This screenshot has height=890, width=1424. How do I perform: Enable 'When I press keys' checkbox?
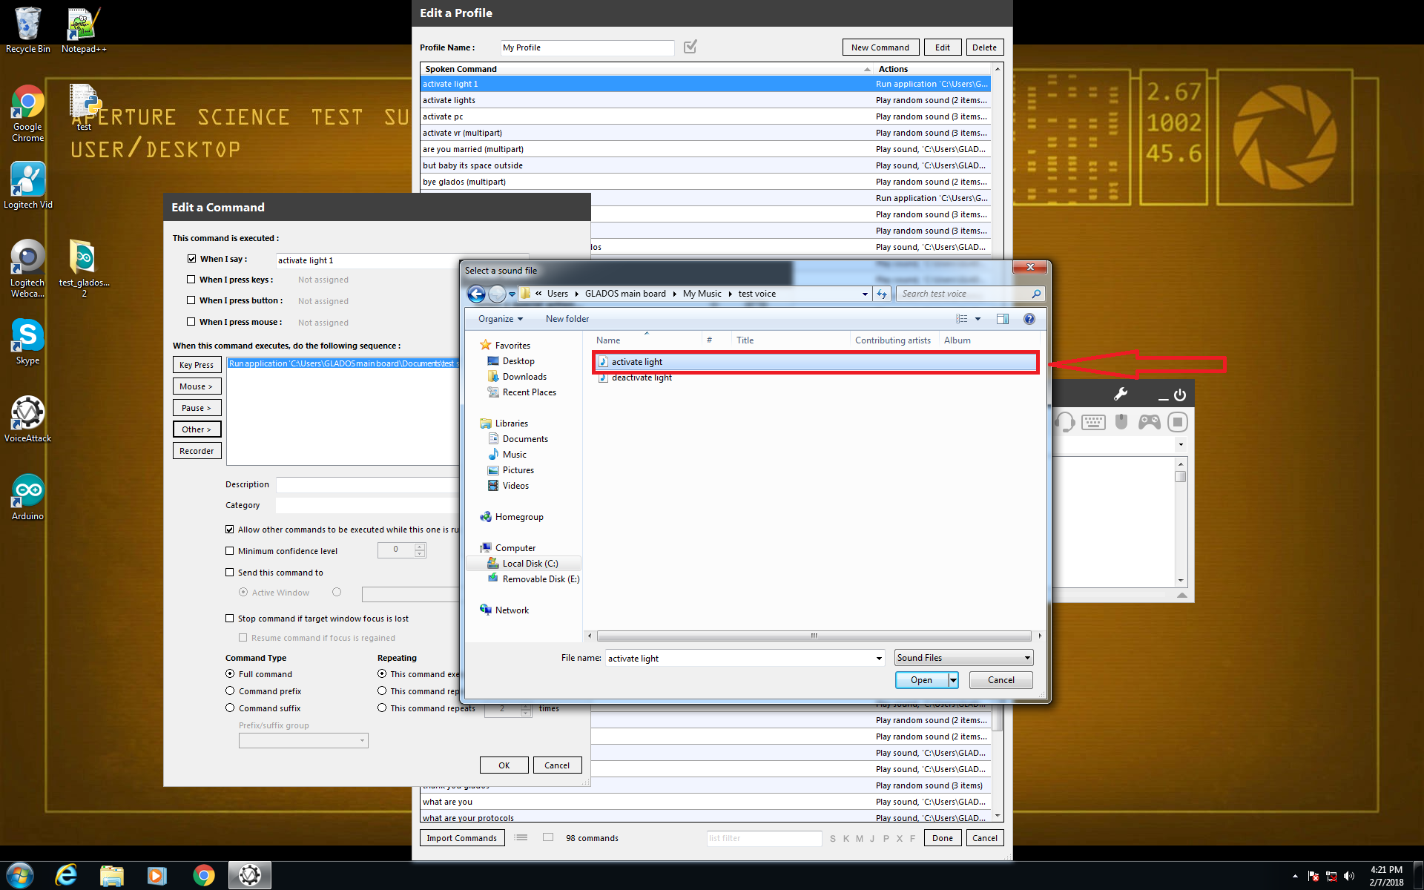tap(191, 280)
